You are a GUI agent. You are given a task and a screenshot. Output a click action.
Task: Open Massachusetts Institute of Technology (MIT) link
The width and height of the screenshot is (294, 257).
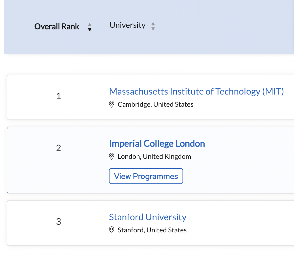(196, 91)
